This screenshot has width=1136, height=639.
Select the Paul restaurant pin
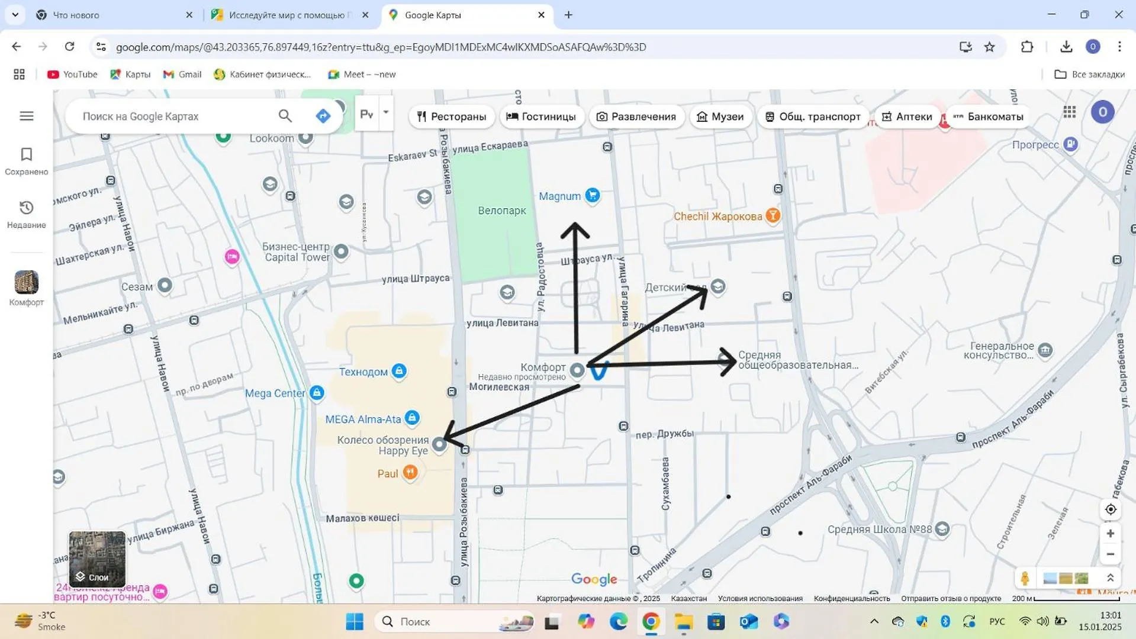tap(410, 472)
